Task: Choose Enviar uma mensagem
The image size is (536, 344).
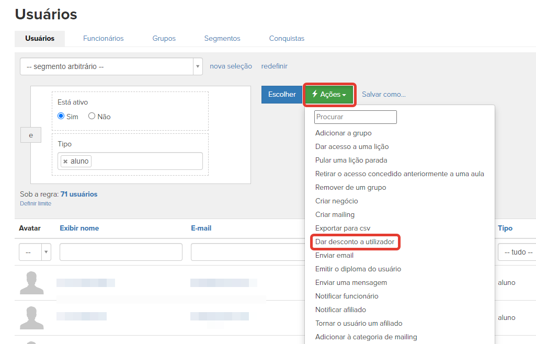Action: pyautogui.click(x=351, y=282)
